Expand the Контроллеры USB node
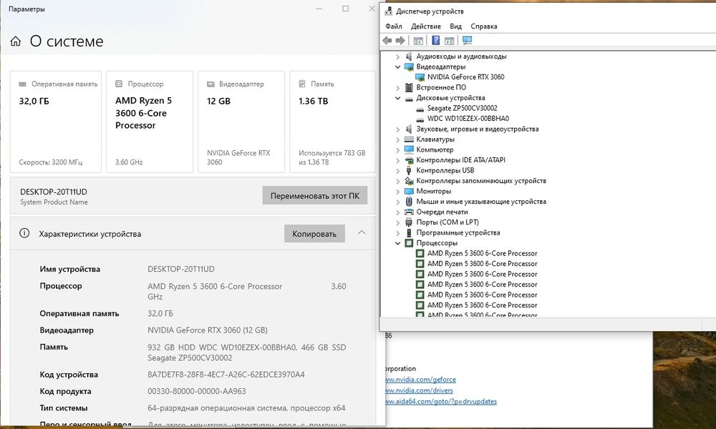716x429 pixels. pyautogui.click(x=397, y=171)
